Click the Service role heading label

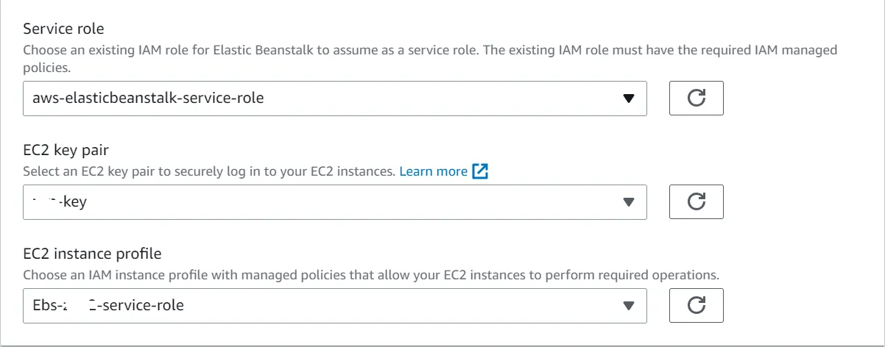click(64, 29)
